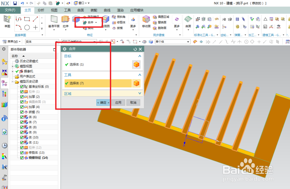290x189 pixels.
Task: Reset the 合并 dialog
Action: 135,49
